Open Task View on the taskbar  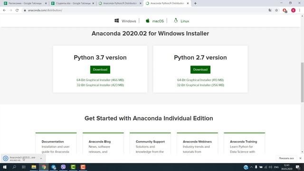point(24,167)
